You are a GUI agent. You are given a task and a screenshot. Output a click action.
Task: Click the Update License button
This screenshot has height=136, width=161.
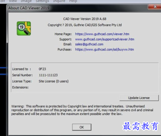pyautogui.click(x=139, y=98)
